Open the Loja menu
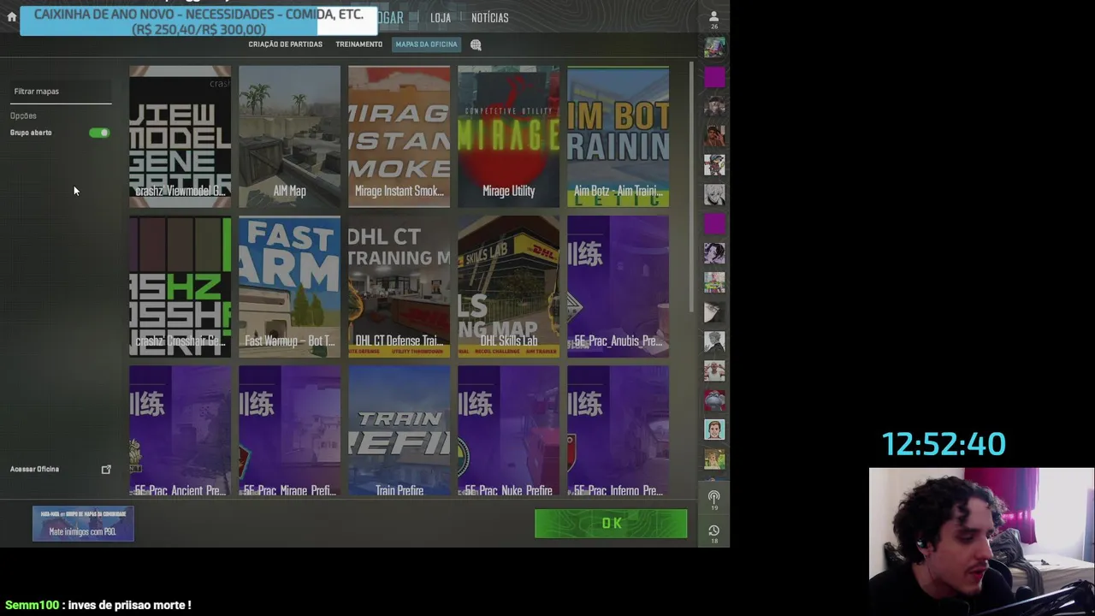1095x616 pixels. coord(441,18)
